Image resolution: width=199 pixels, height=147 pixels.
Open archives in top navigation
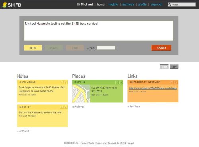(128, 4)
